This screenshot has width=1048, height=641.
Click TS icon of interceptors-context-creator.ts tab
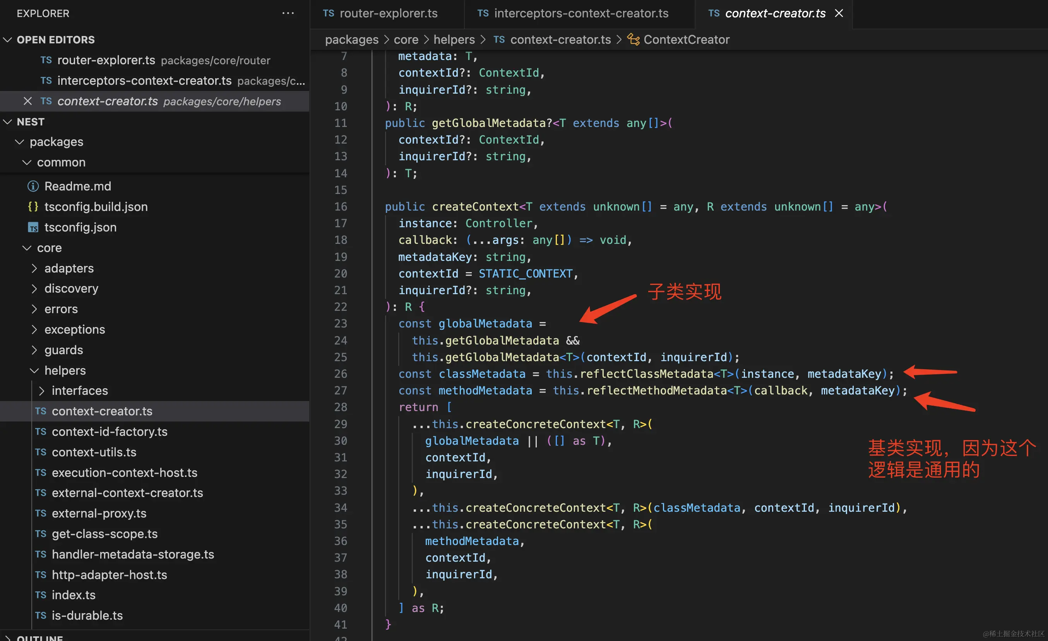(x=483, y=13)
